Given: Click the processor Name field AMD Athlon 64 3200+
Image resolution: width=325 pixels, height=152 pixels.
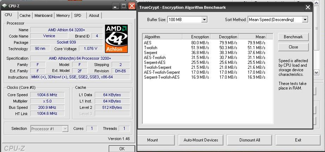Looking at the screenshot, I should 67,30.
